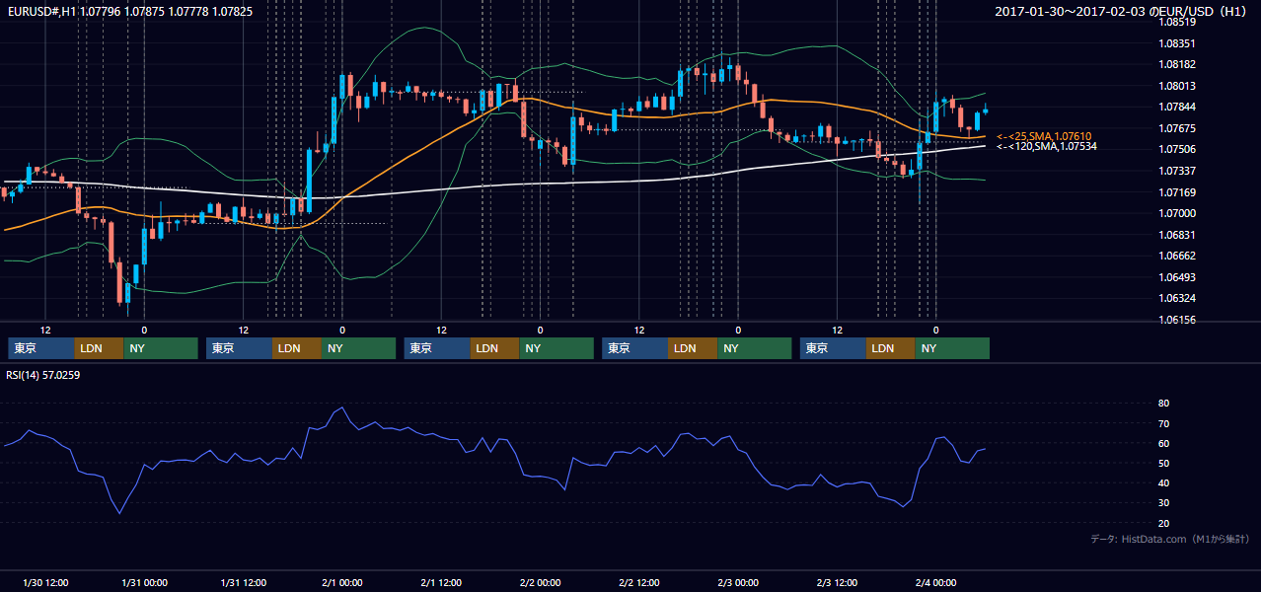This screenshot has height=592, width=1261.
Task: Click the 1/31 00:00 time axis label
Action: [143, 582]
